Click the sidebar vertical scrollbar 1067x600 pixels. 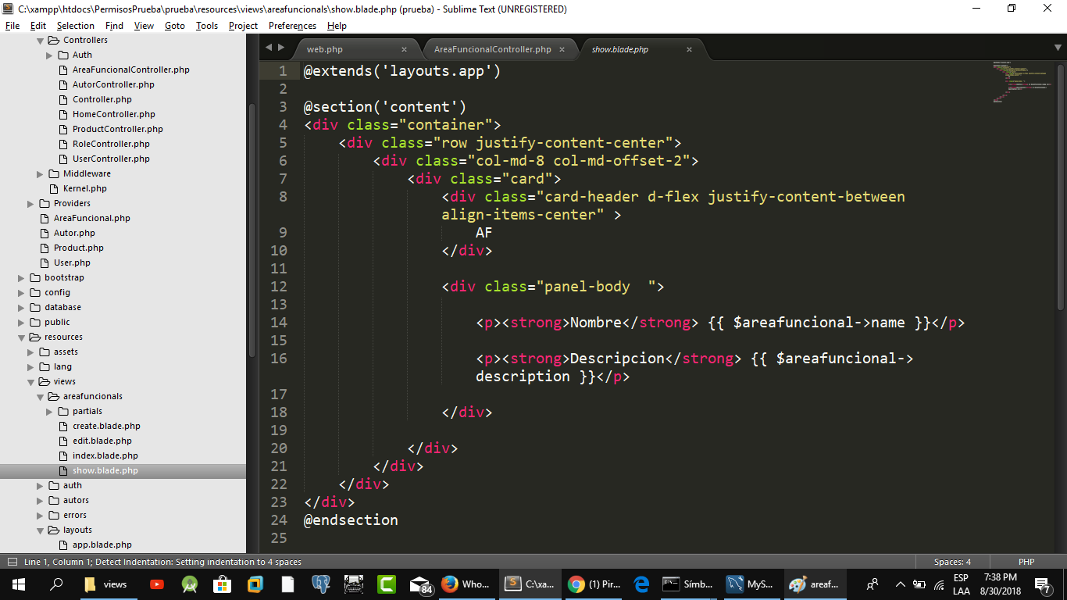[252, 230]
